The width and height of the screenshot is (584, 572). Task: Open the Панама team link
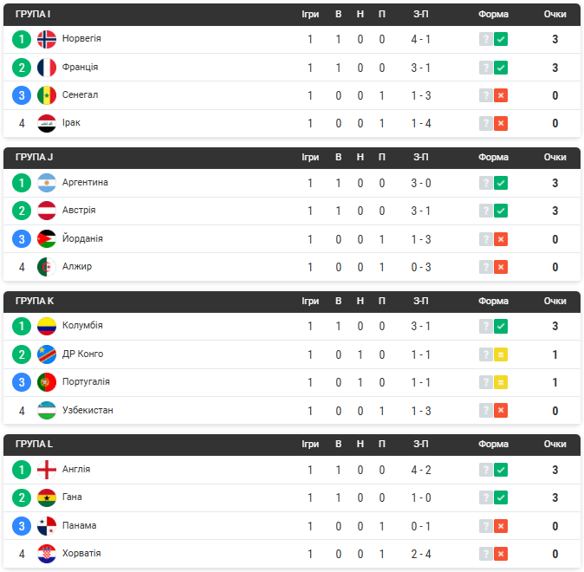point(80,525)
